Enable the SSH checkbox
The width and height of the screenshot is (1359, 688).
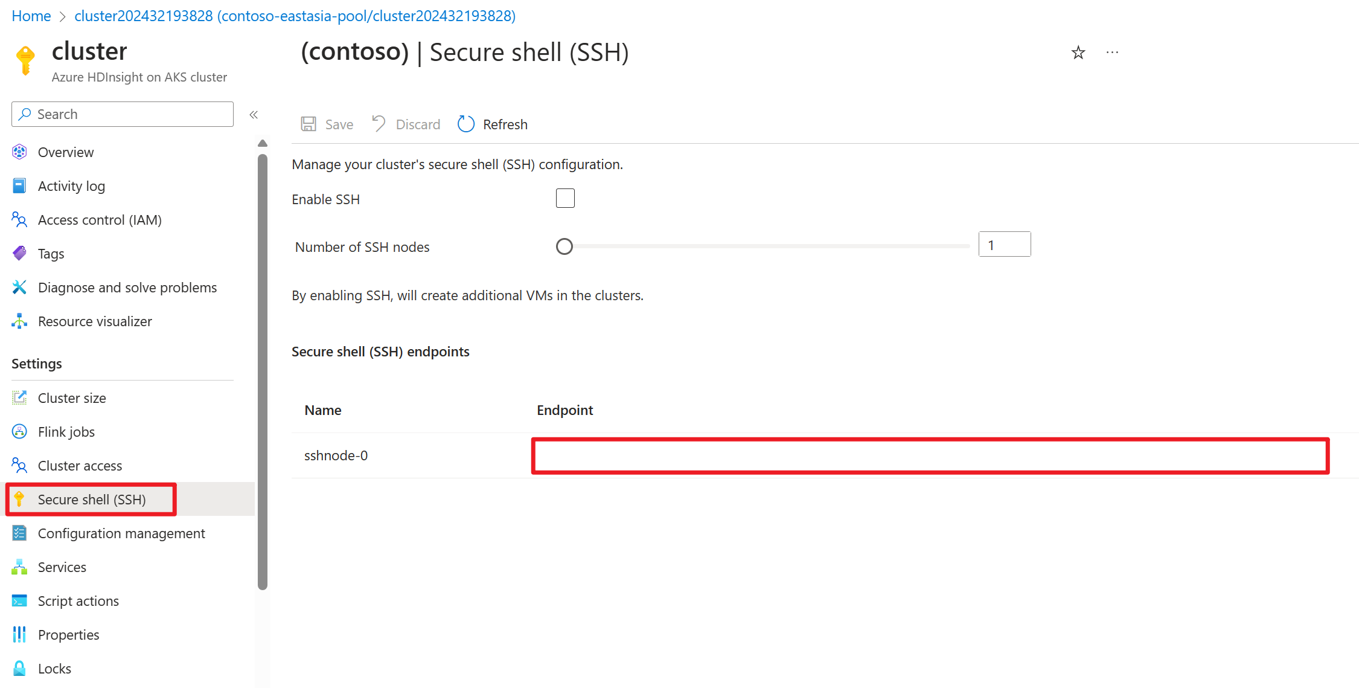click(565, 198)
